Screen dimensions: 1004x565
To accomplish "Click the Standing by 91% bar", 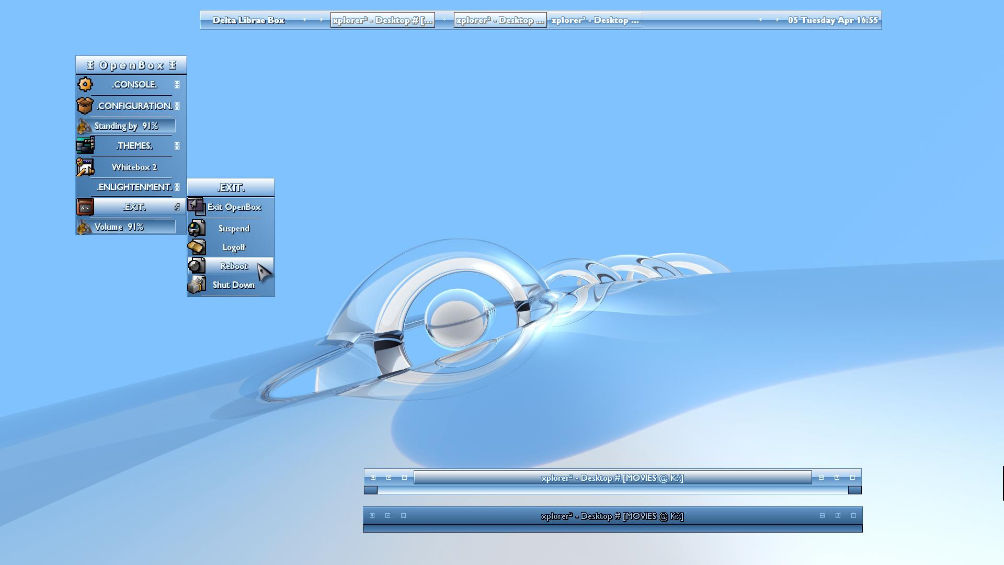I will 126,126.
